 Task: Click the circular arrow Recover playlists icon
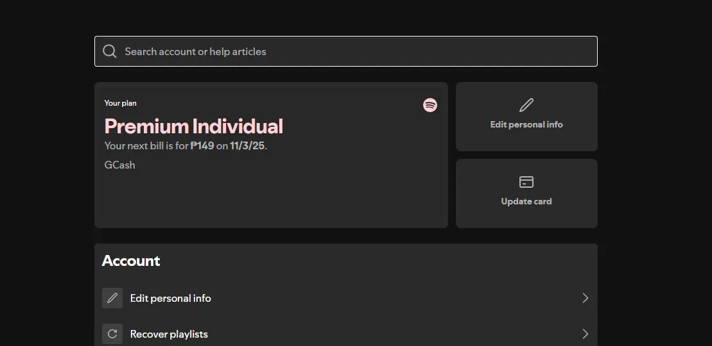pyautogui.click(x=112, y=334)
